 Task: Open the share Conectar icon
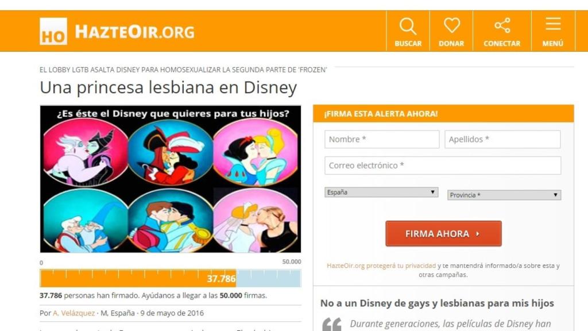pos(502,25)
